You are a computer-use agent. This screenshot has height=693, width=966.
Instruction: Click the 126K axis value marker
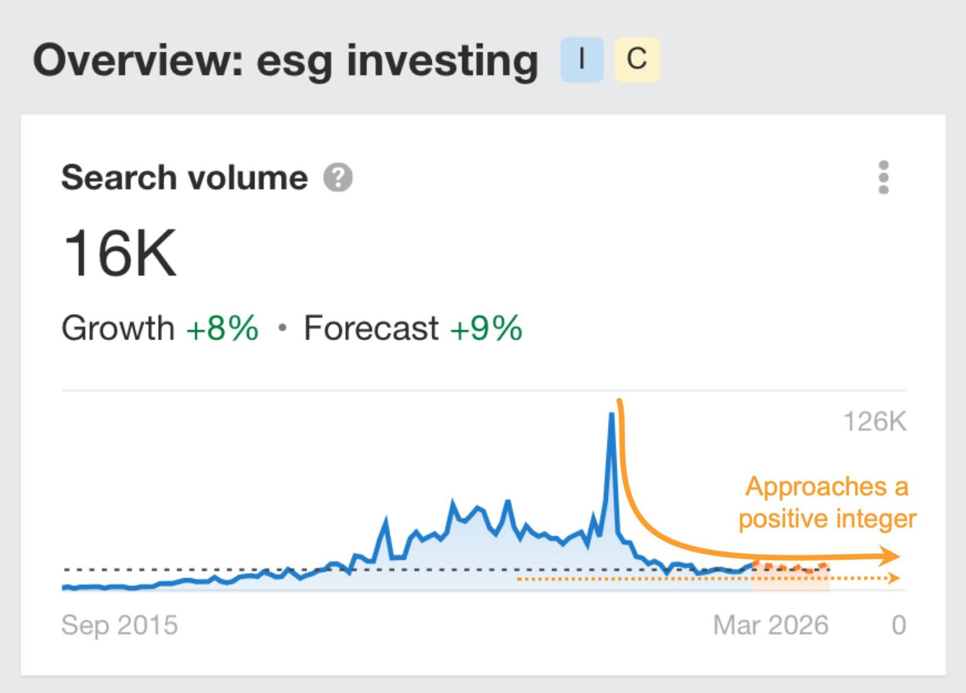click(x=876, y=422)
